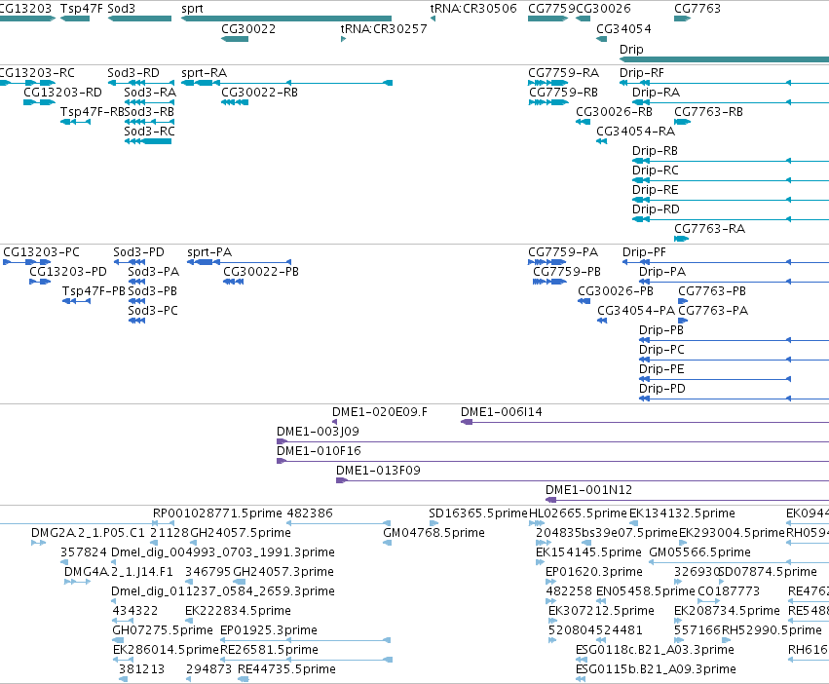Select the CG30022-PB protein label
The image size is (829, 684).
[261, 272]
